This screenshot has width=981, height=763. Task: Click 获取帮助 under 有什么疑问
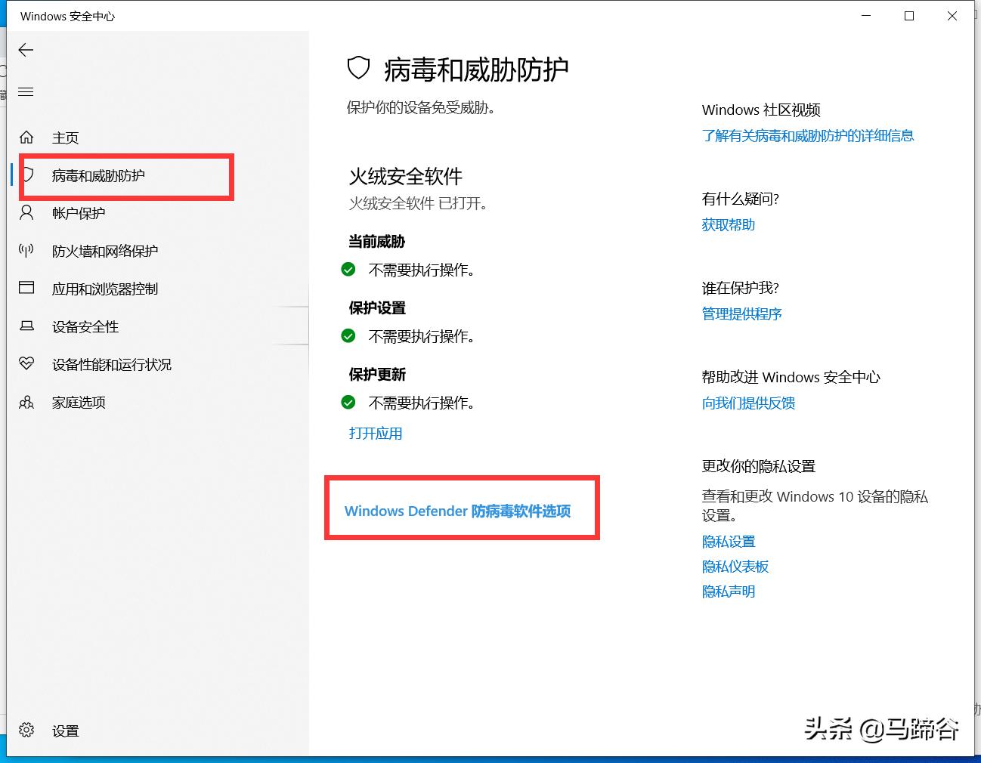coord(727,224)
